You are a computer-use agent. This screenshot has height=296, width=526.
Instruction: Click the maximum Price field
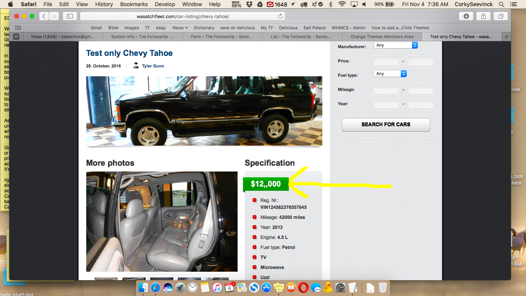(x=421, y=61)
